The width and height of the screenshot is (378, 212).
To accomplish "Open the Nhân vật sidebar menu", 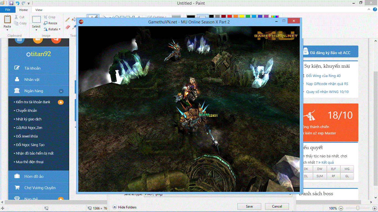I will tap(38, 79).
